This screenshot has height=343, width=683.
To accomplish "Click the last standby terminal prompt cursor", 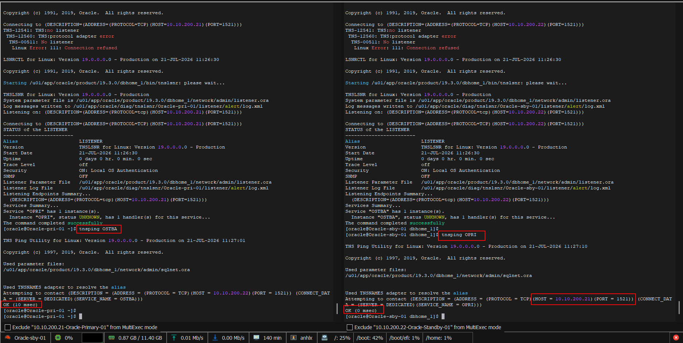I will coord(443,316).
